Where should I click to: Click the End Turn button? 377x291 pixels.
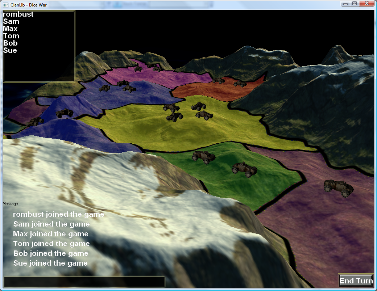356,281
